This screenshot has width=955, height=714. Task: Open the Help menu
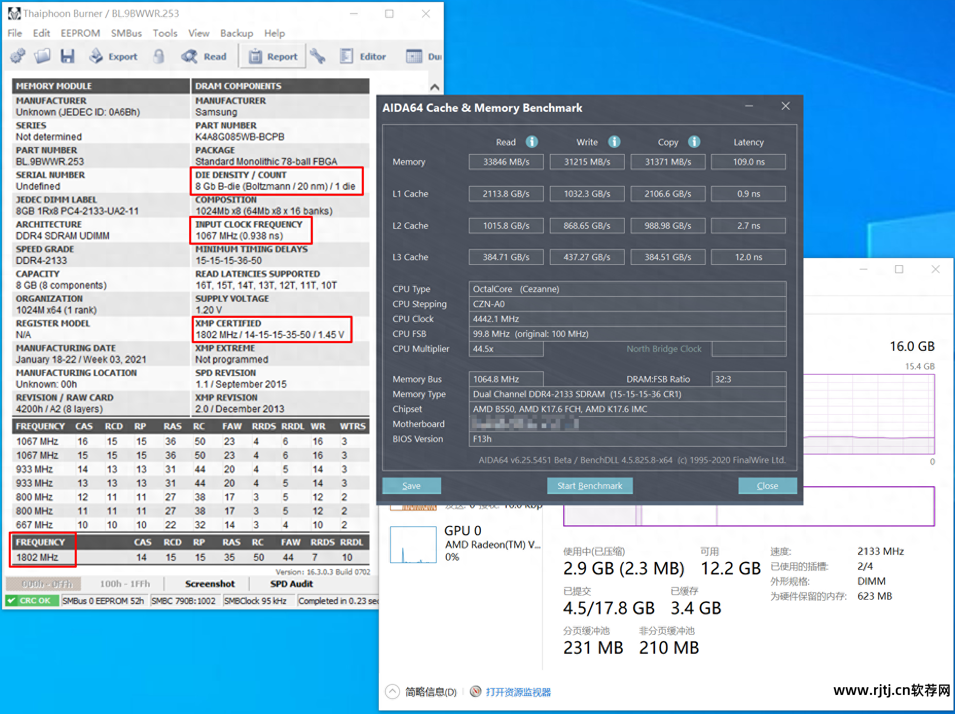tap(274, 33)
